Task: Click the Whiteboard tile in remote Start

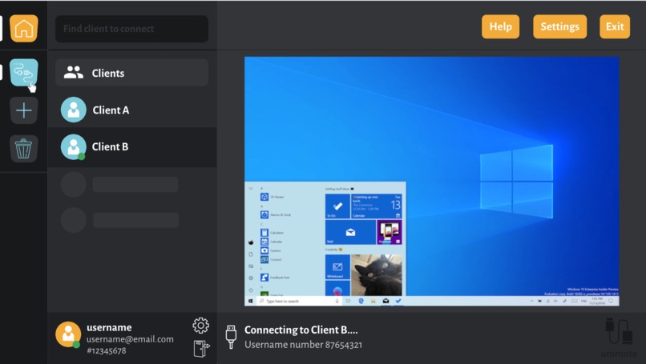Action: tap(337, 267)
